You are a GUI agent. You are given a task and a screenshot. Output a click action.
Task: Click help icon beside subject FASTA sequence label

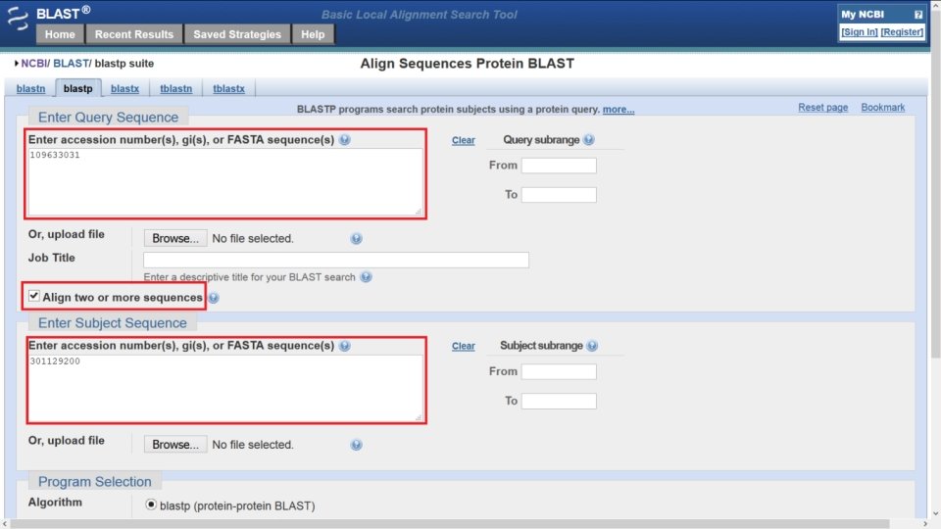(344, 346)
